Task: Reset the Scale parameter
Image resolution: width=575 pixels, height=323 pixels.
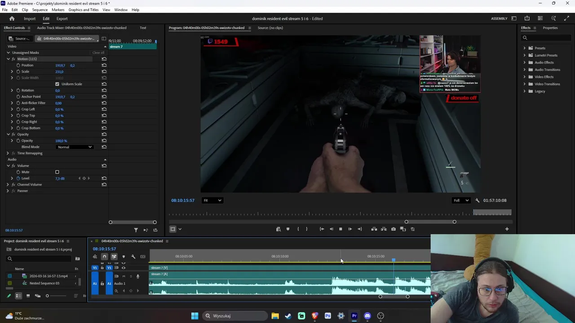Action: pos(104,72)
